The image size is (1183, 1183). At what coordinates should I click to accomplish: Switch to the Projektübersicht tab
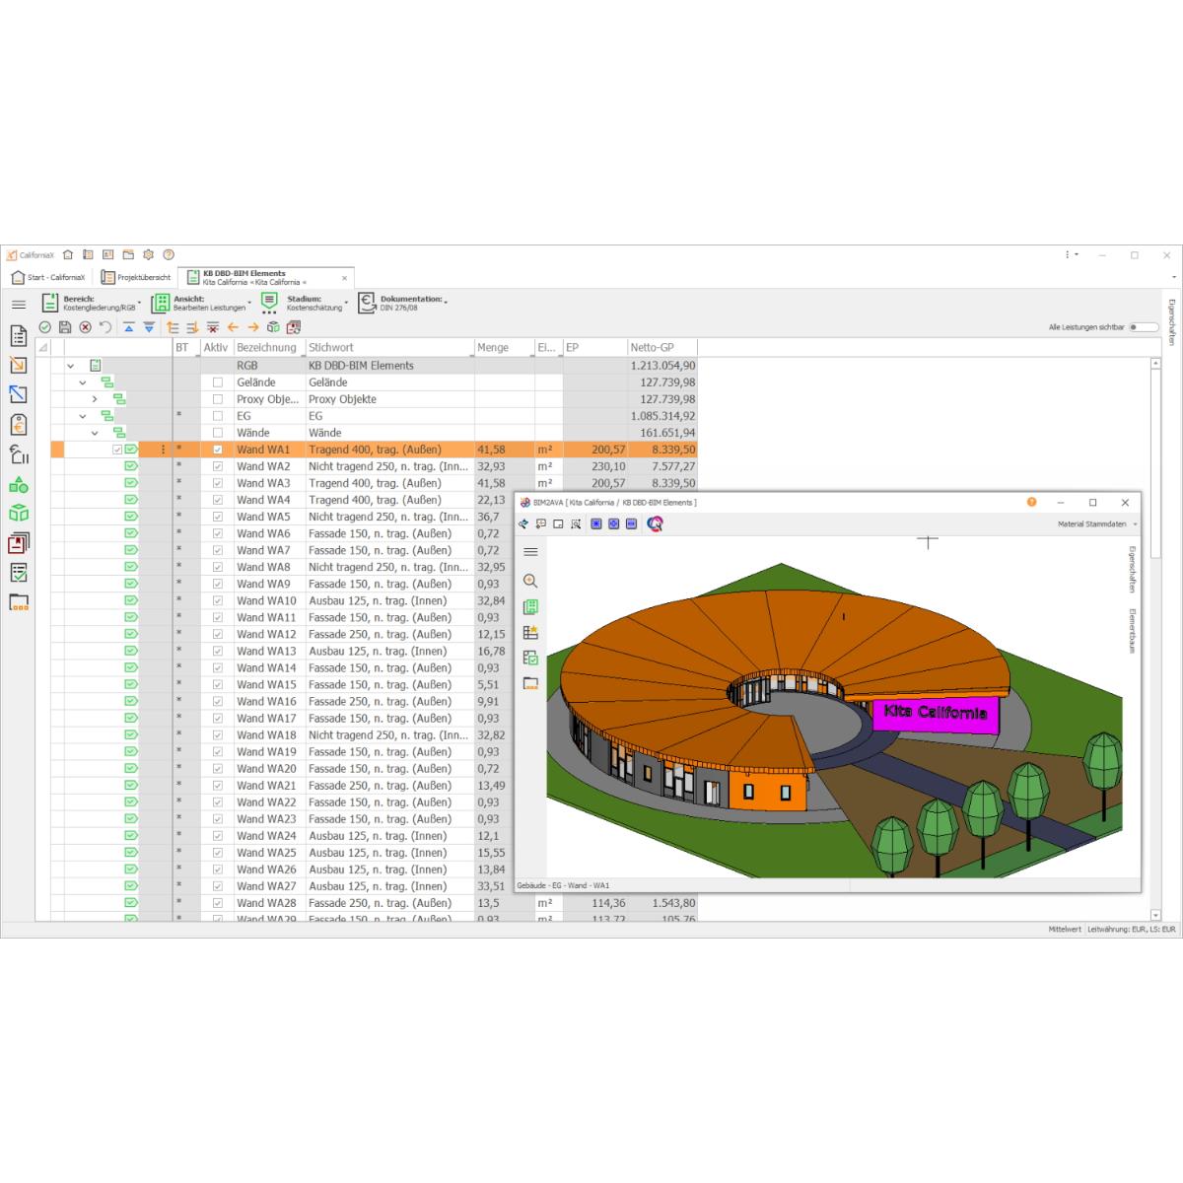click(x=136, y=278)
